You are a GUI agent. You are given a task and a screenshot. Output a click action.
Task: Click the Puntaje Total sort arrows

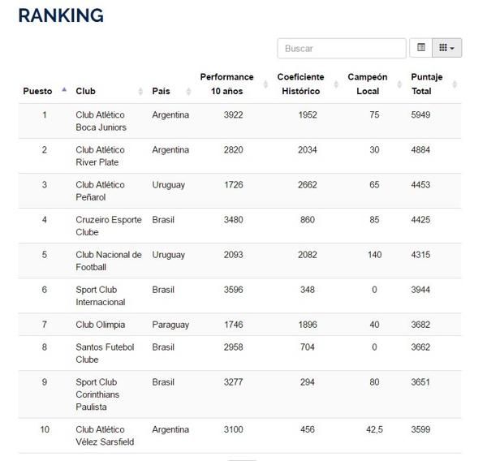pos(455,84)
